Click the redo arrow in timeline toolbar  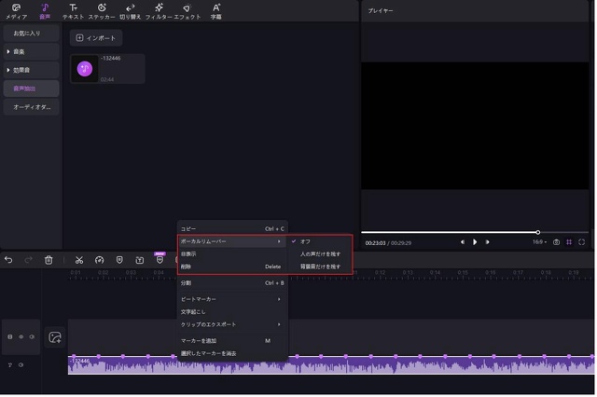coord(28,261)
